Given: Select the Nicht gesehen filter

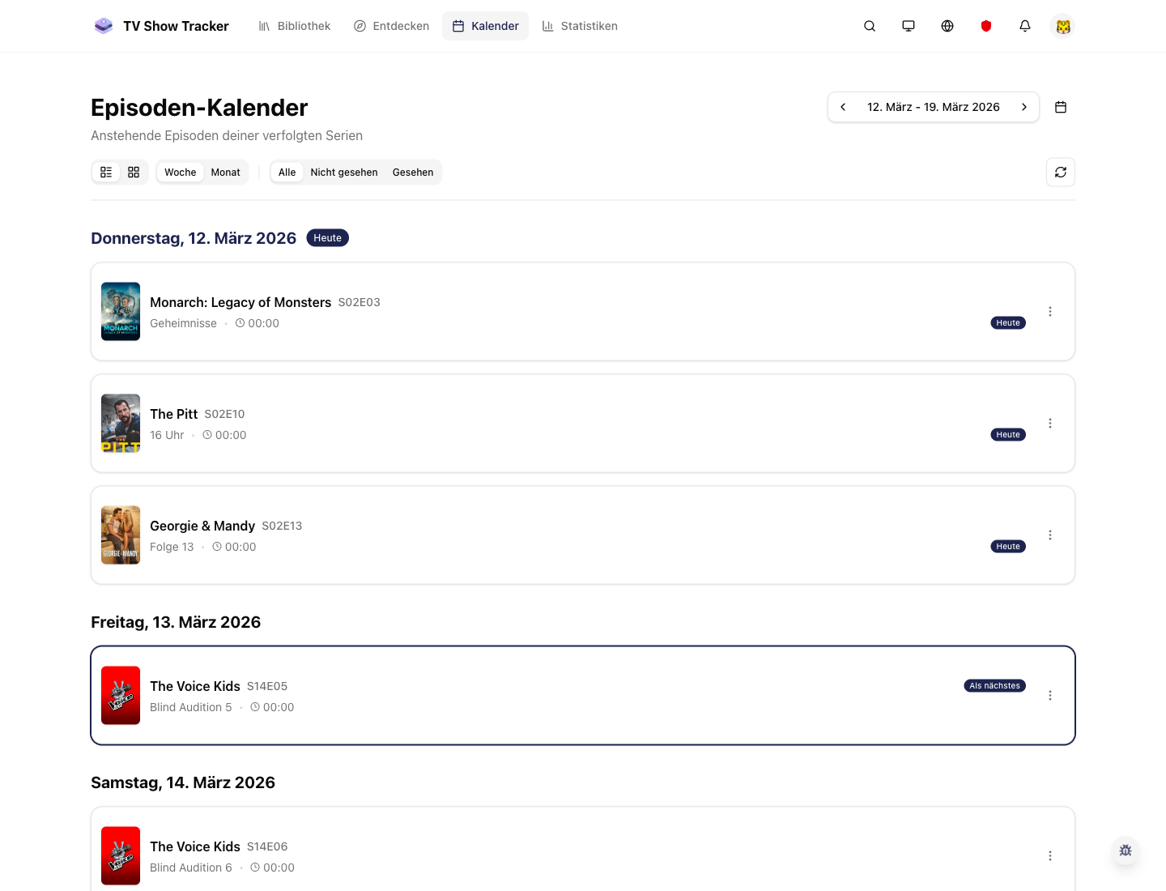Looking at the screenshot, I should pyautogui.click(x=343, y=172).
